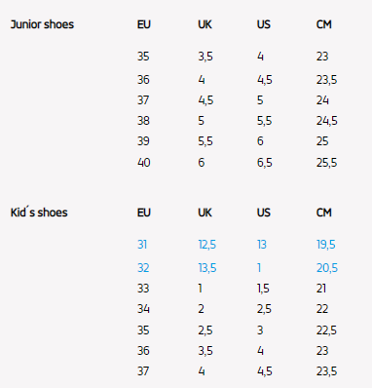Click Kid's CM value 22,5
This screenshot has height=388, width=372.
[327, 330]
